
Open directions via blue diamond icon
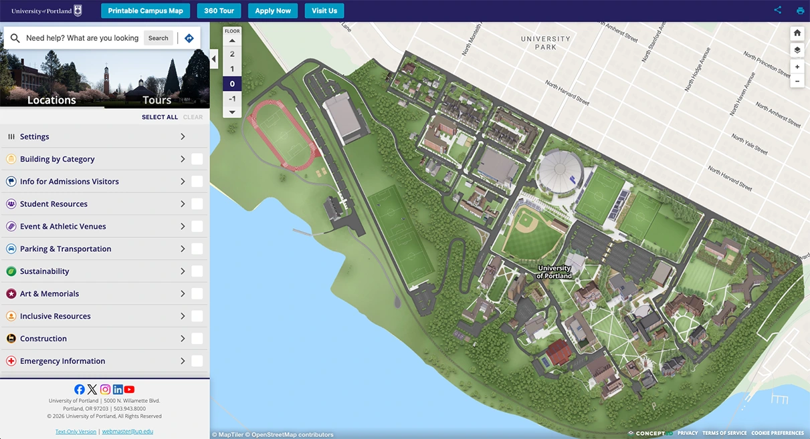coord(189,38)
